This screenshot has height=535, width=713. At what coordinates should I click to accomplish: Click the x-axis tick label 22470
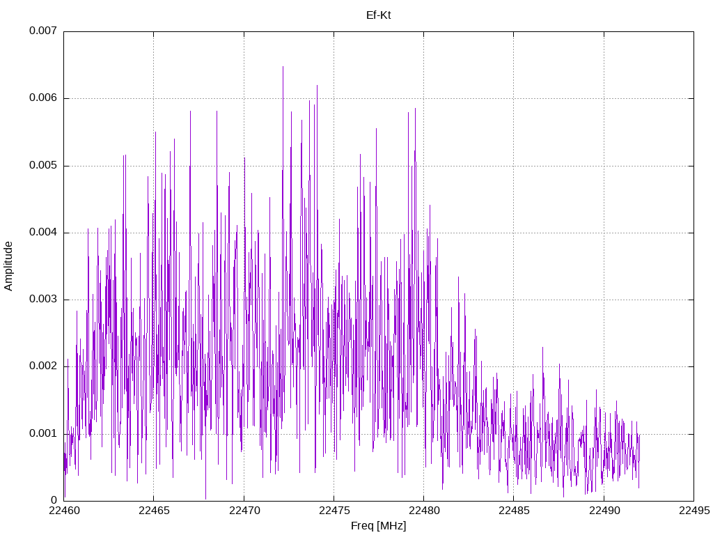[244, 511]
